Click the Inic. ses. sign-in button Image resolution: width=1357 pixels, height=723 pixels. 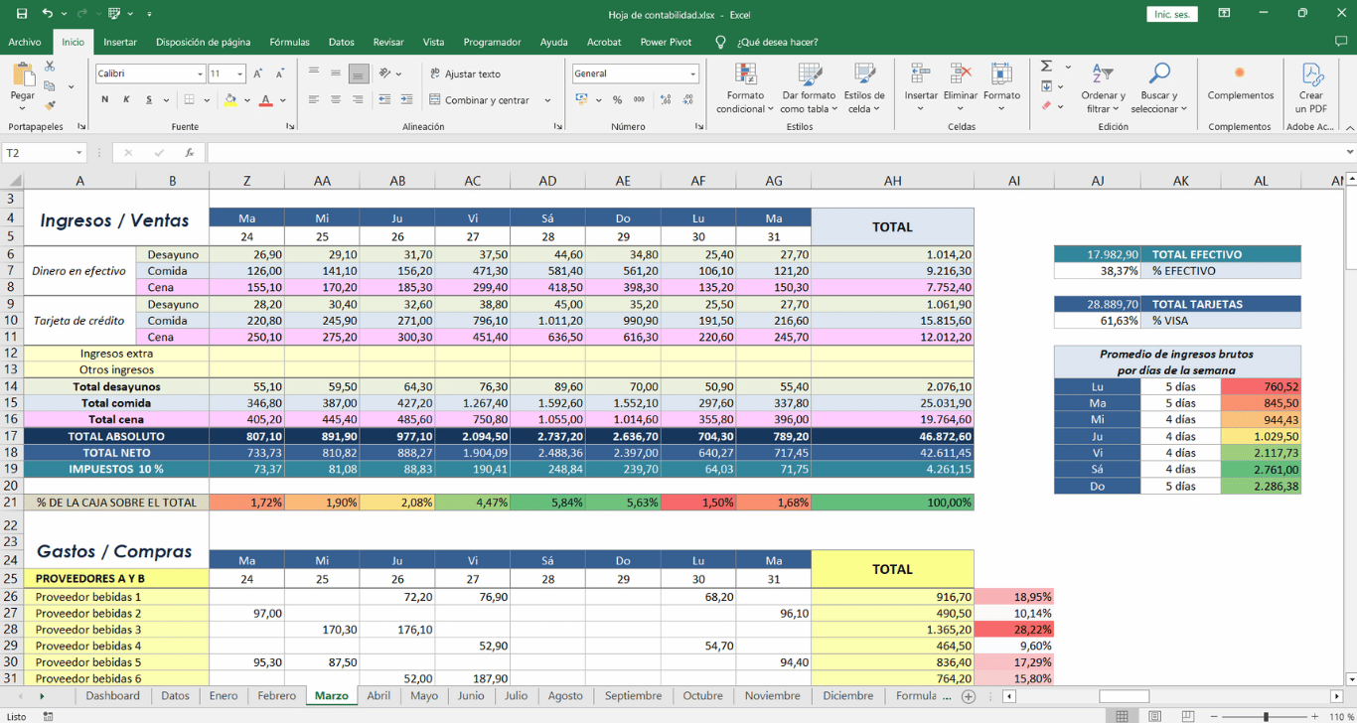point(1172,15)
